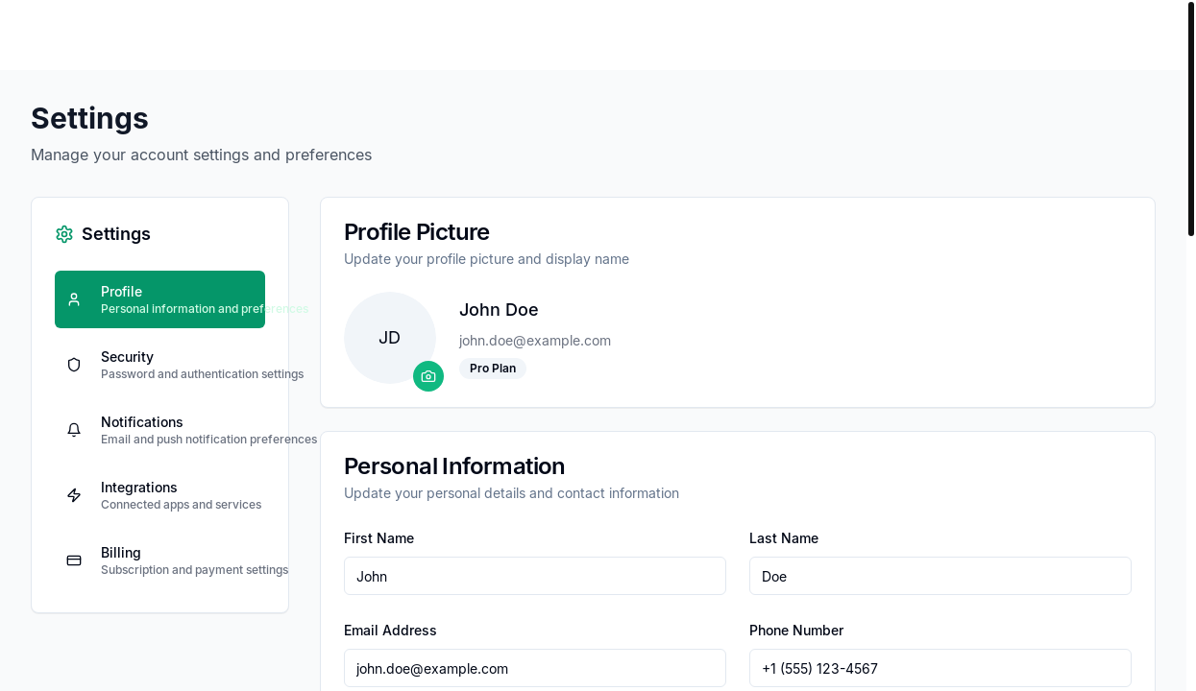Click into the Email Address field
Image resolution: width=1196 pixels, height=691 pixels.
coord(535,668)
